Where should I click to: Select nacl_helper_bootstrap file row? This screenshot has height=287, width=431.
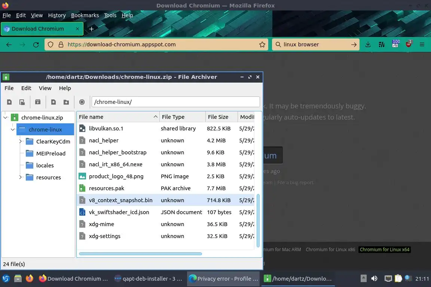[x=166, y=152]
